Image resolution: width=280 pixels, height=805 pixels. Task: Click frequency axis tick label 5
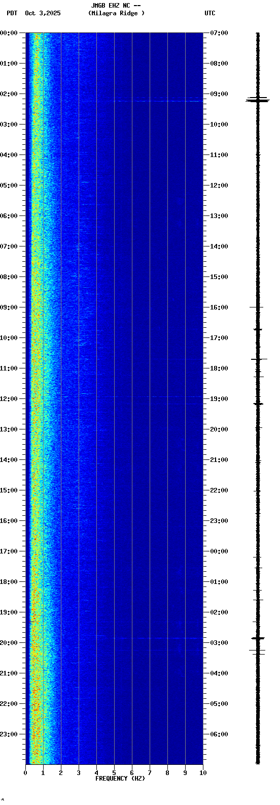coord(114,773)
